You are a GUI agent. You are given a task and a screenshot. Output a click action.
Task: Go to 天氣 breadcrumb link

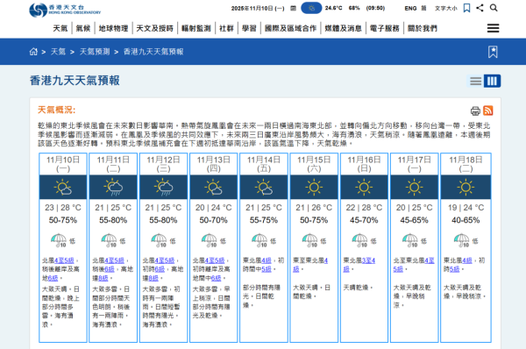(58, 52)
